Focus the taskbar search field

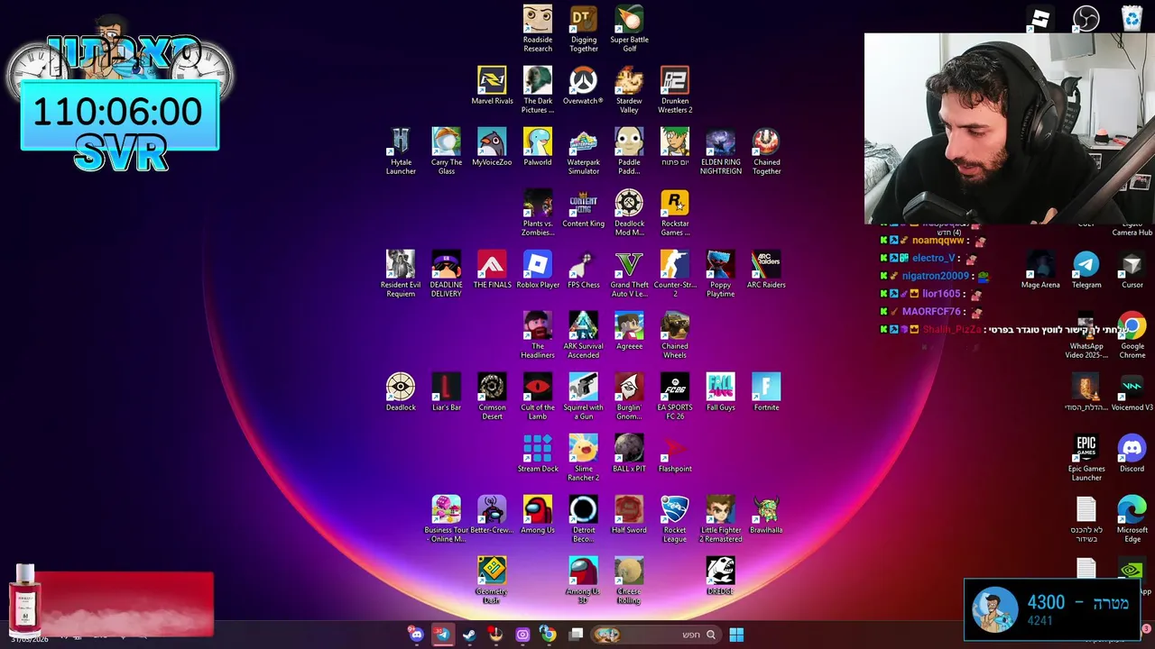657,635
